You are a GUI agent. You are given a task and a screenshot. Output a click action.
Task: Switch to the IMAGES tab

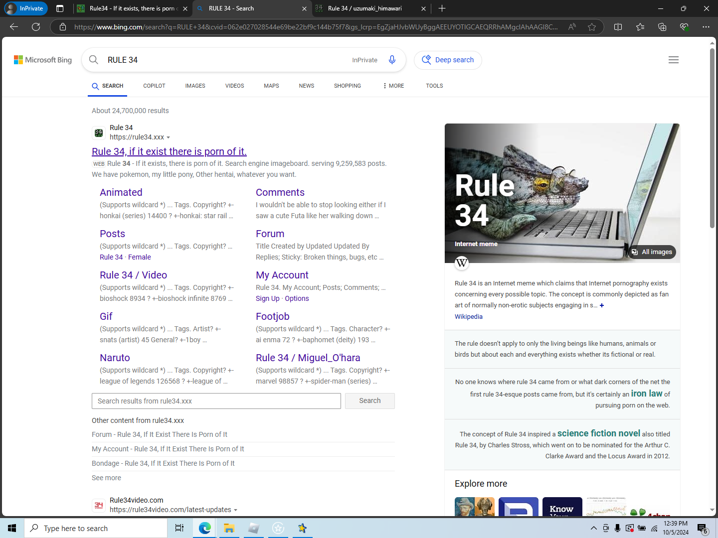(195, 86)
